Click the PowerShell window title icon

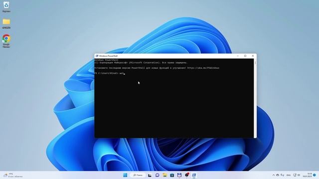click(97, 56)
